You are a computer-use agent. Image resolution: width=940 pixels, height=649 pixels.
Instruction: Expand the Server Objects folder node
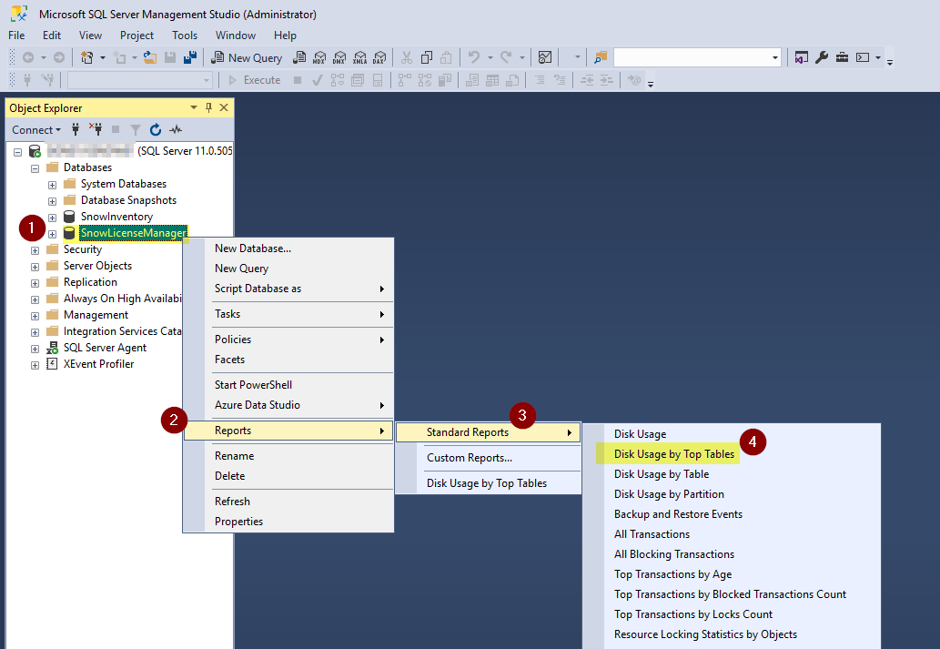[35, 267]
